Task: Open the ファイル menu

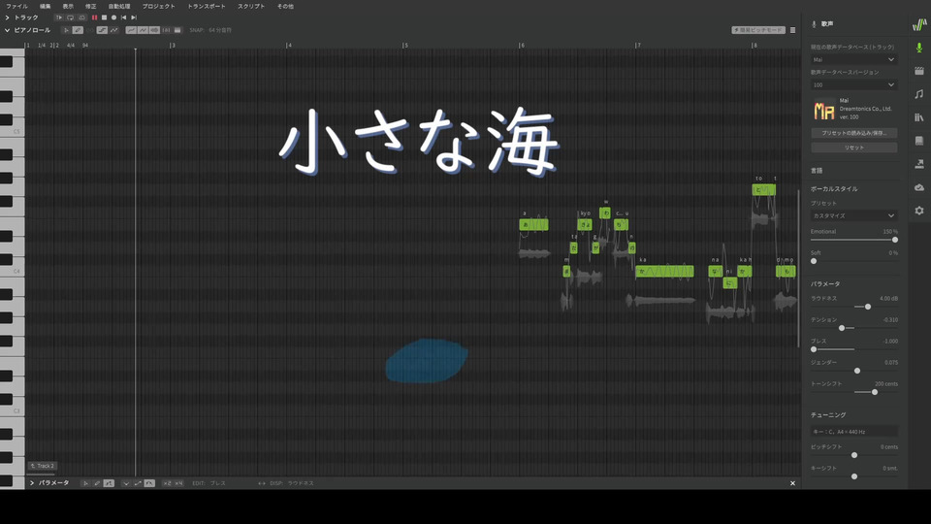Action: [16, 6]
